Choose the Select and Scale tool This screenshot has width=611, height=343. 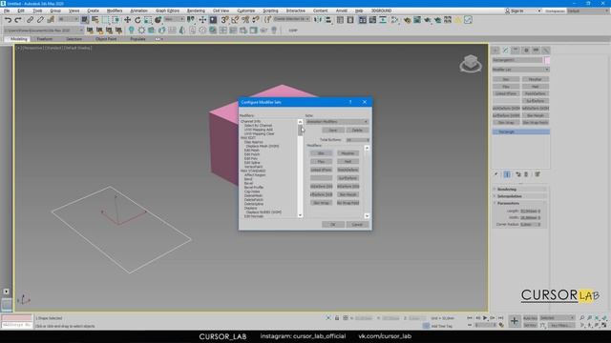[x=148, y=20]
